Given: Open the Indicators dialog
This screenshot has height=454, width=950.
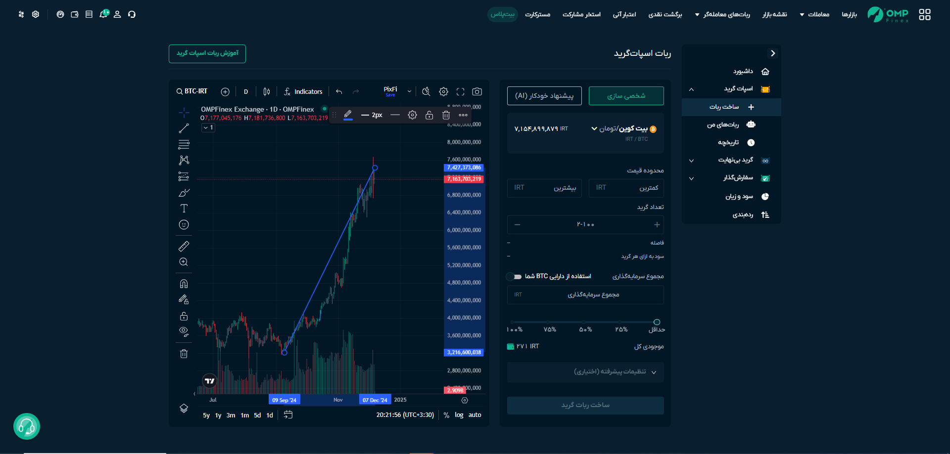Looking at the screenshot, I should pyautogui.click(x=303, y=91).
